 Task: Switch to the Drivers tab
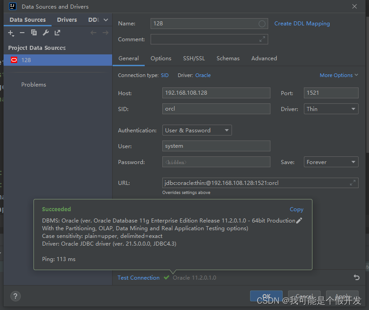pos(67,20)
